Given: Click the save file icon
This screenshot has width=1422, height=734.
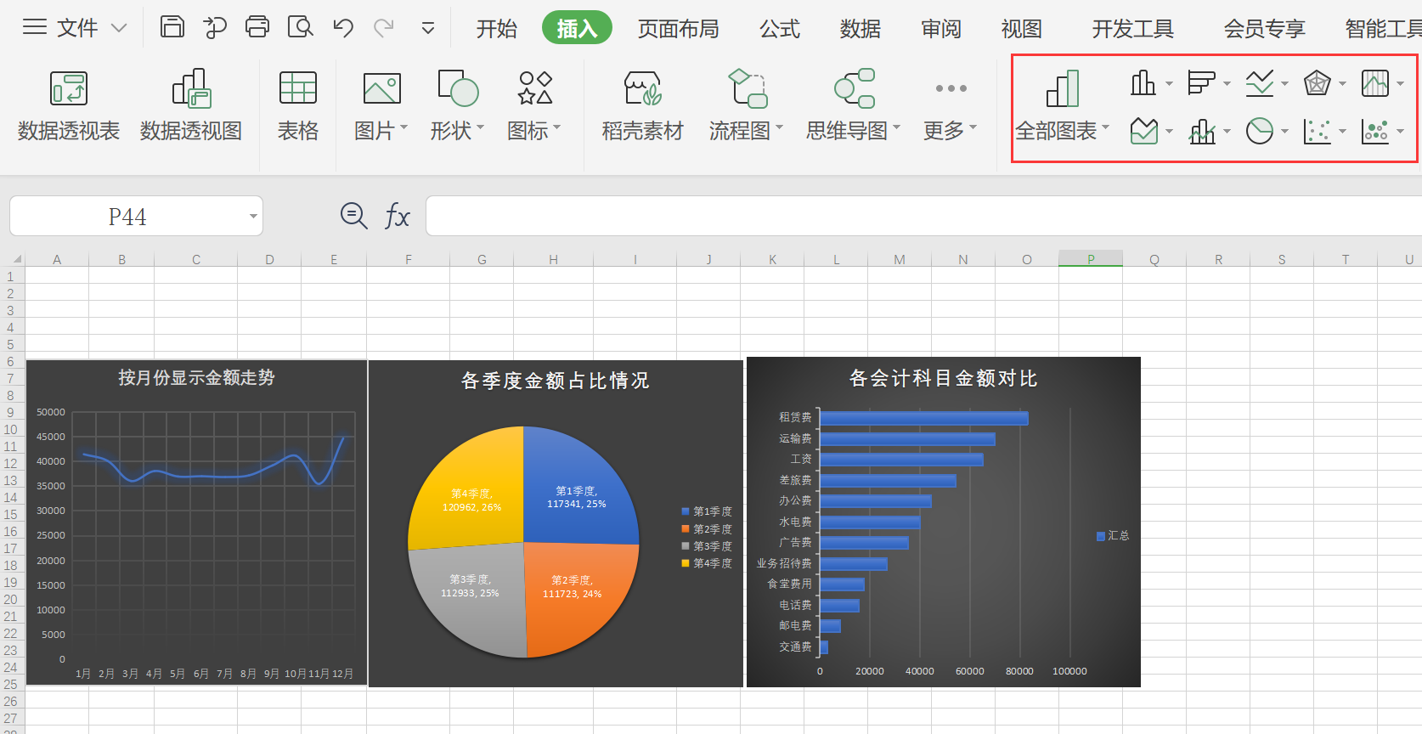Looking at the screenshot, I should tap(172, 27).
